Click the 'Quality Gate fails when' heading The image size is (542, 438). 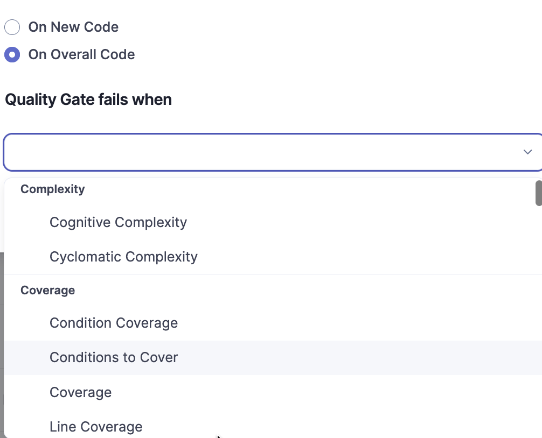tap(88, 100)
